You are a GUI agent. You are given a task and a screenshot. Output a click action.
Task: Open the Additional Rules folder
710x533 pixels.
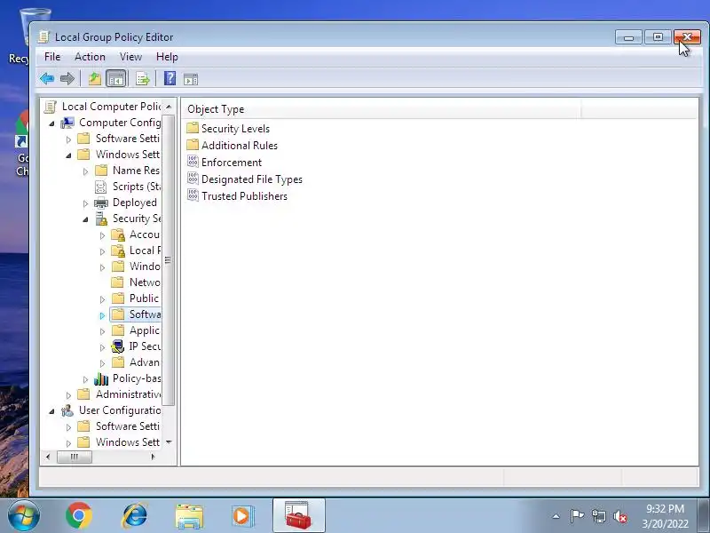(232, 146)
